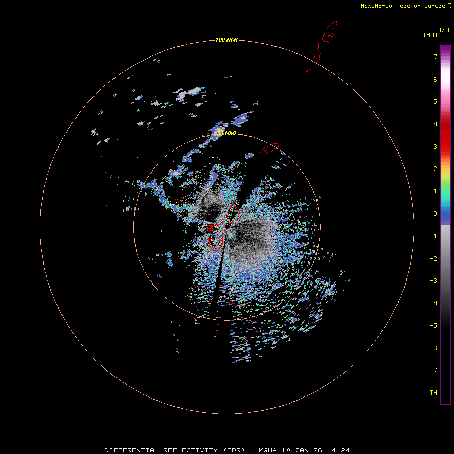The width and height of the screenshot is (454, 454).
Task: Click the colorbar value -7 label
Action: pos(433,370)
